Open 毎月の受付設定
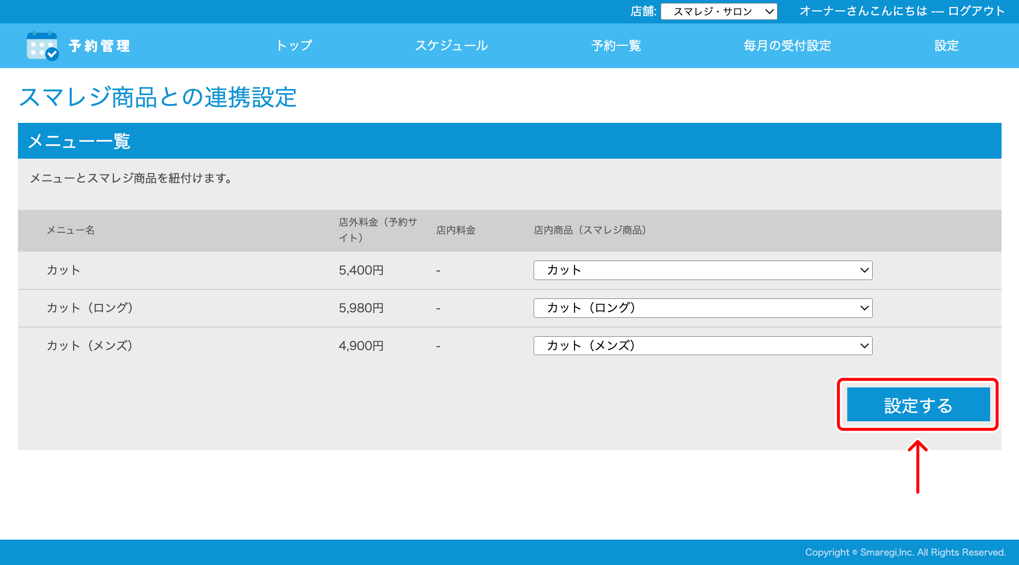The image size is (1019, 565). click(x=787, y=45)
